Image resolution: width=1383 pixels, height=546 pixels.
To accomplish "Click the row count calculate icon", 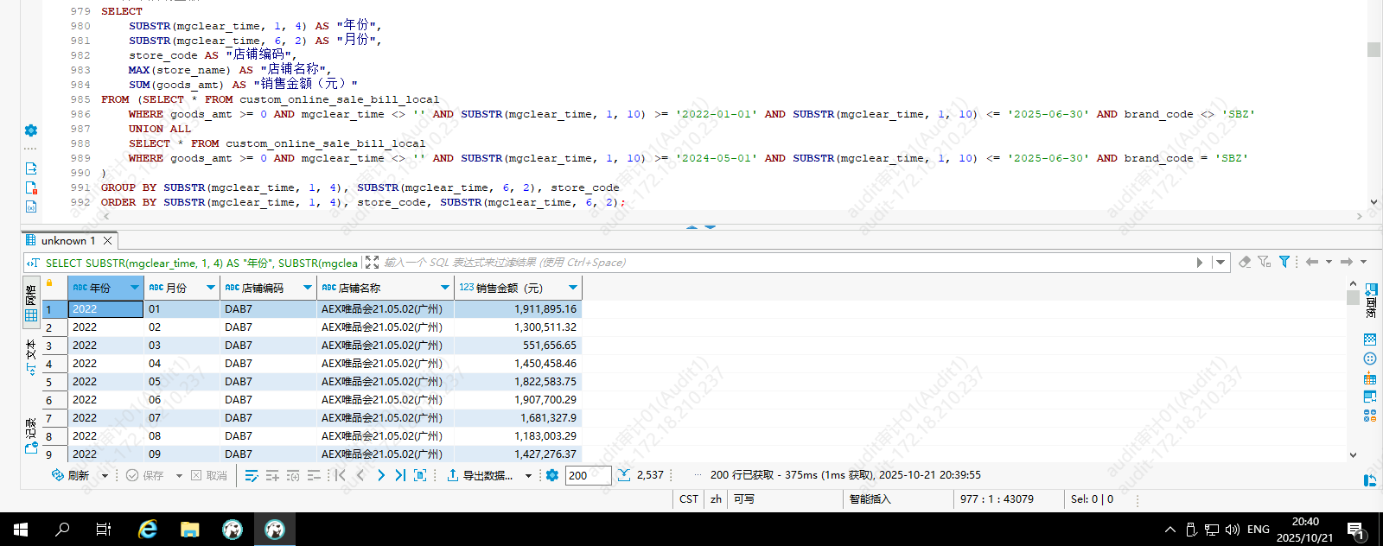I will tap(624, 475).
